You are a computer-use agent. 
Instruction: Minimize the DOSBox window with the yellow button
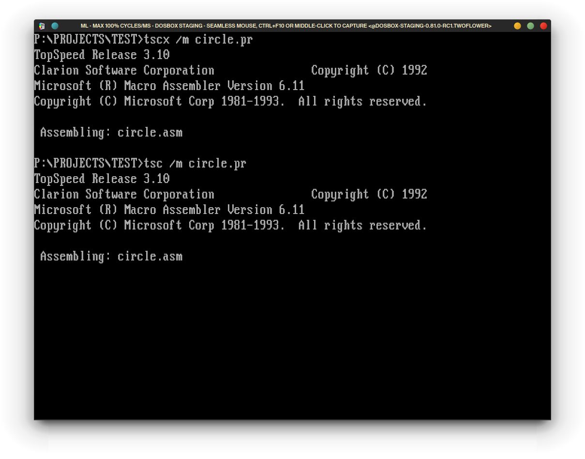[517, 26]
